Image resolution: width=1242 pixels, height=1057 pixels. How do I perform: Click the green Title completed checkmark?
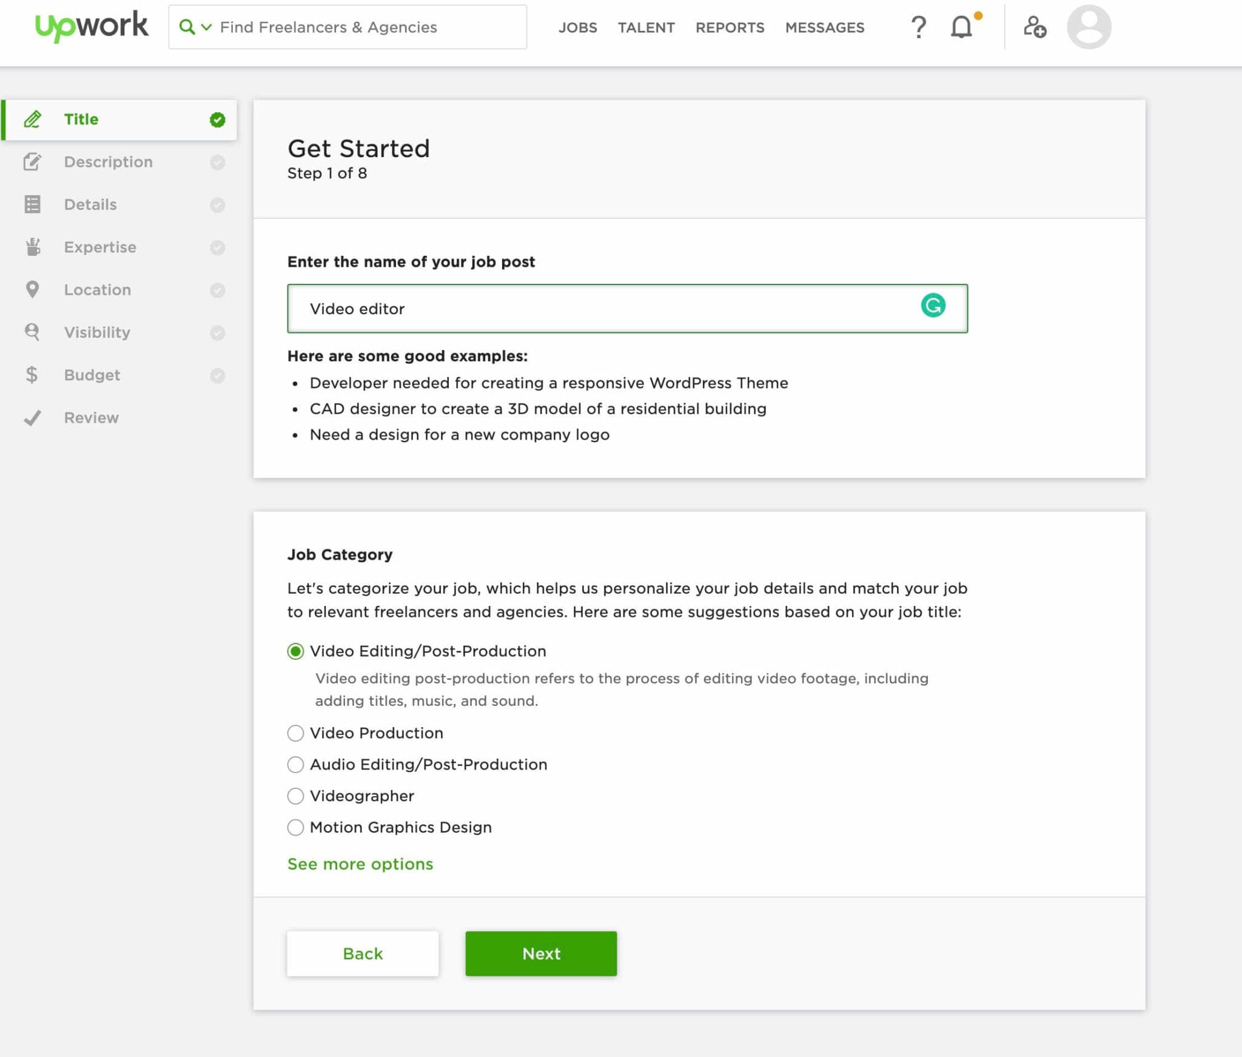217,120
